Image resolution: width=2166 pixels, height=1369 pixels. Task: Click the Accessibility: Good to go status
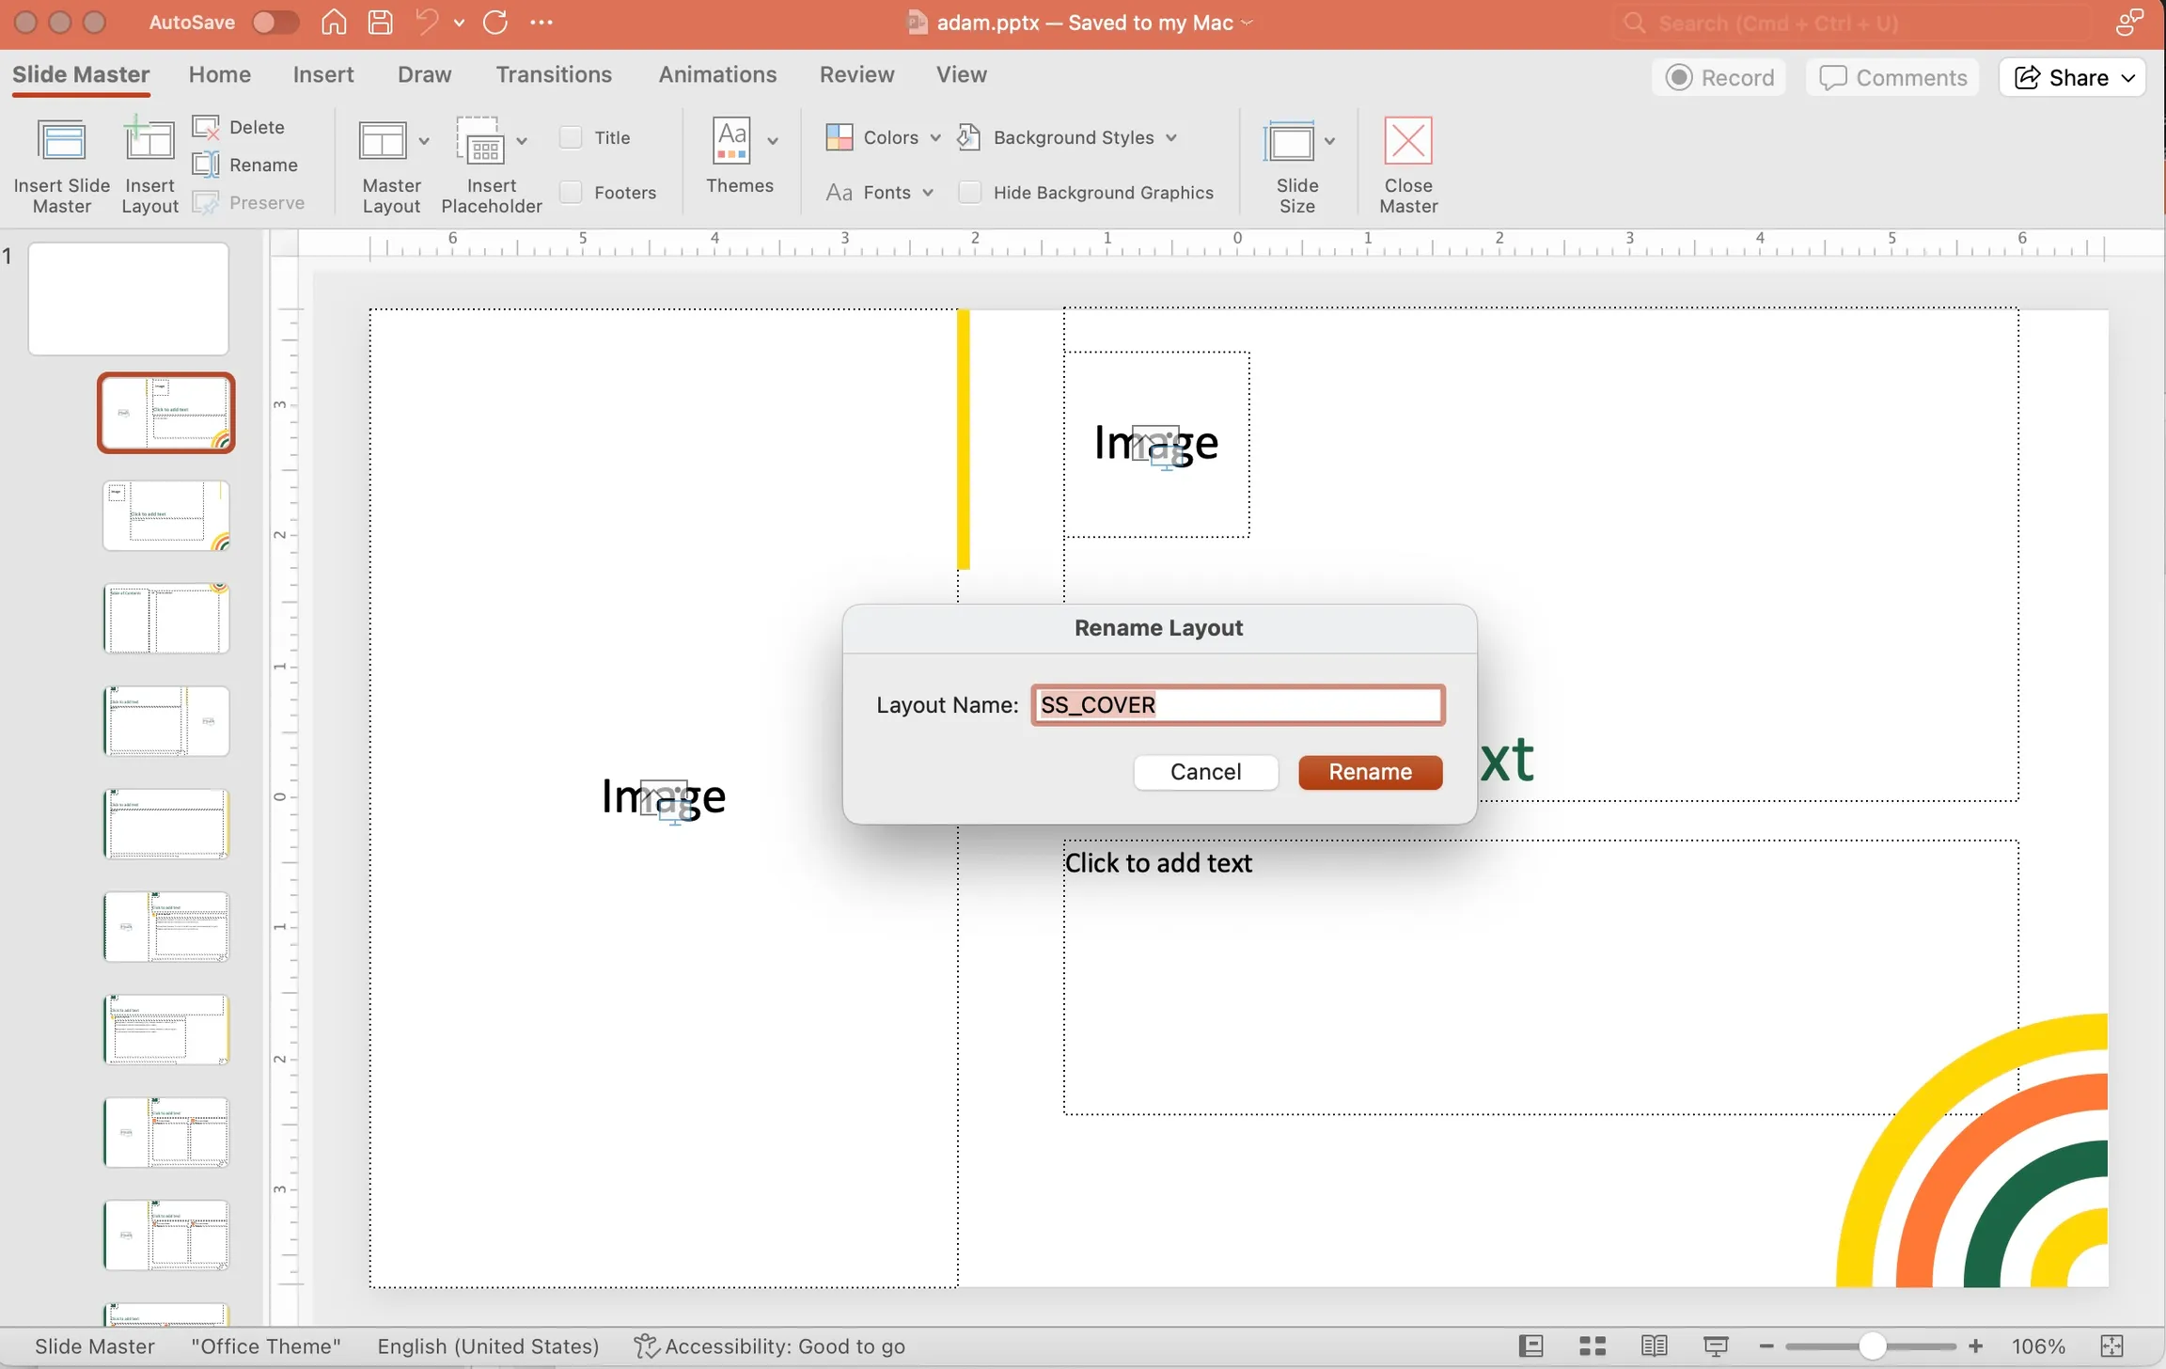point(769,1346)
